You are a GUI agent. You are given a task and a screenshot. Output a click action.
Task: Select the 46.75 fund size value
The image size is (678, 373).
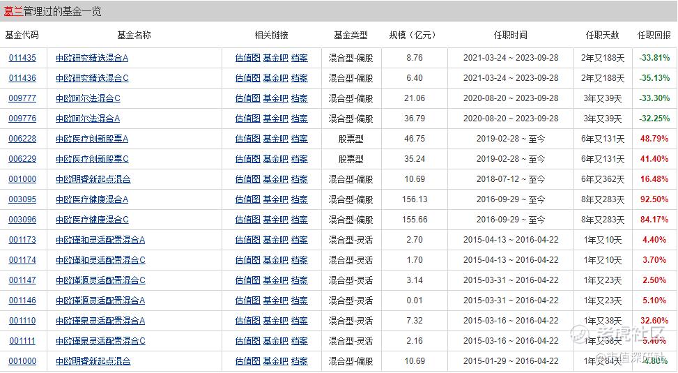415,139
